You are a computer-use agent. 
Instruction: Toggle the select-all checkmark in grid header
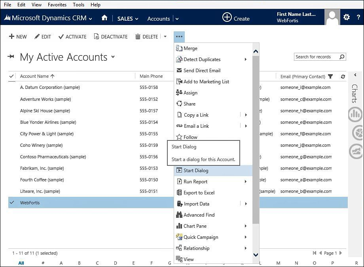(x=11, y=76)
